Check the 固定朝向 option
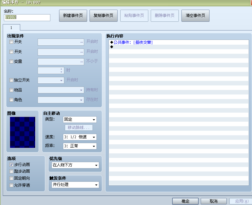This screenshot has height=205, width=252. (11, 178)
